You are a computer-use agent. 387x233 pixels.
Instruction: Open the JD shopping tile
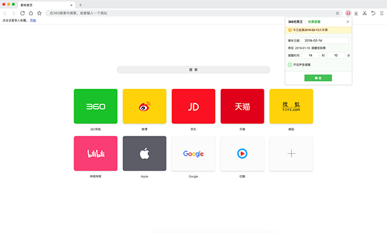coord(193,106)
